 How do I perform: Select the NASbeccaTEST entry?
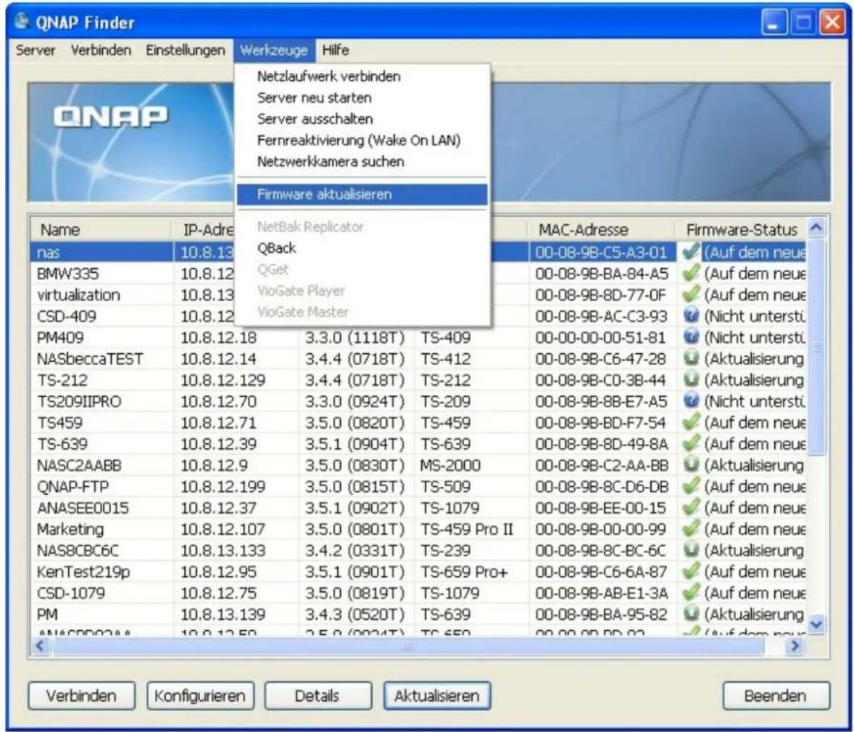click(x=90, y=358)
